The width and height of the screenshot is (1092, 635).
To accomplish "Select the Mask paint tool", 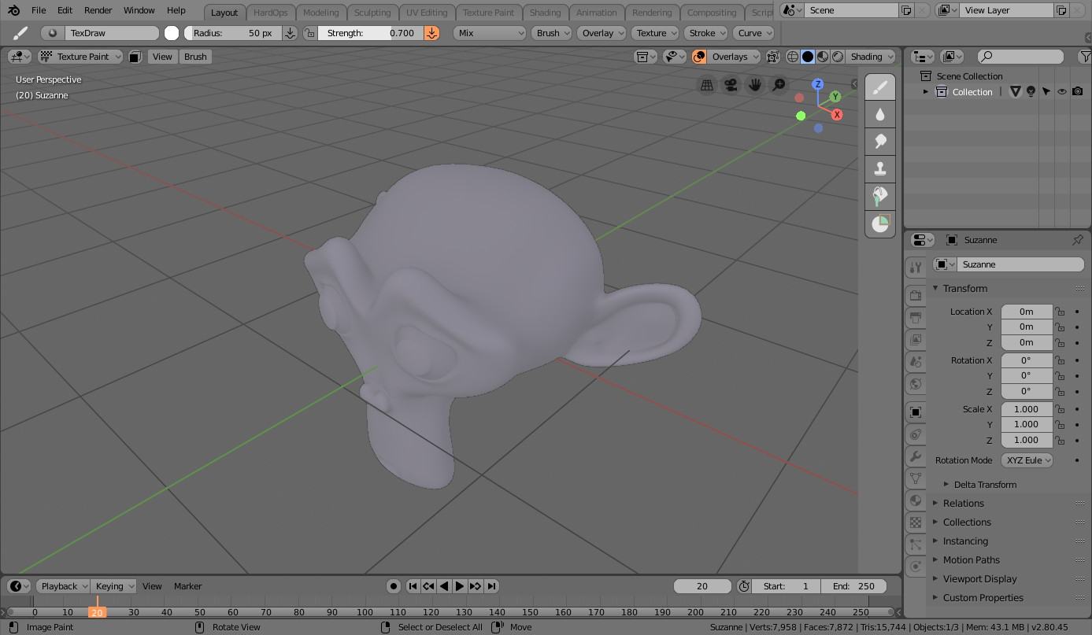I will [880, 224].
